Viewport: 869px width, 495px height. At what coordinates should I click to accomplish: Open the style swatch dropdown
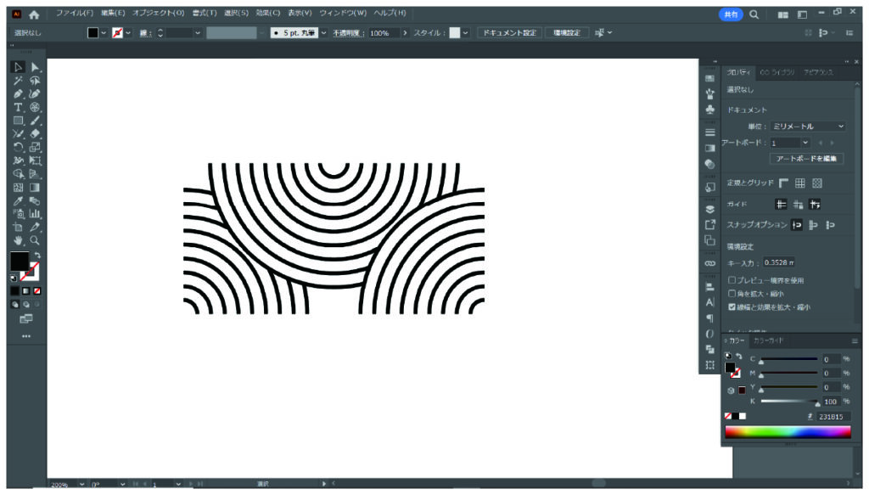tap(466, 33)
